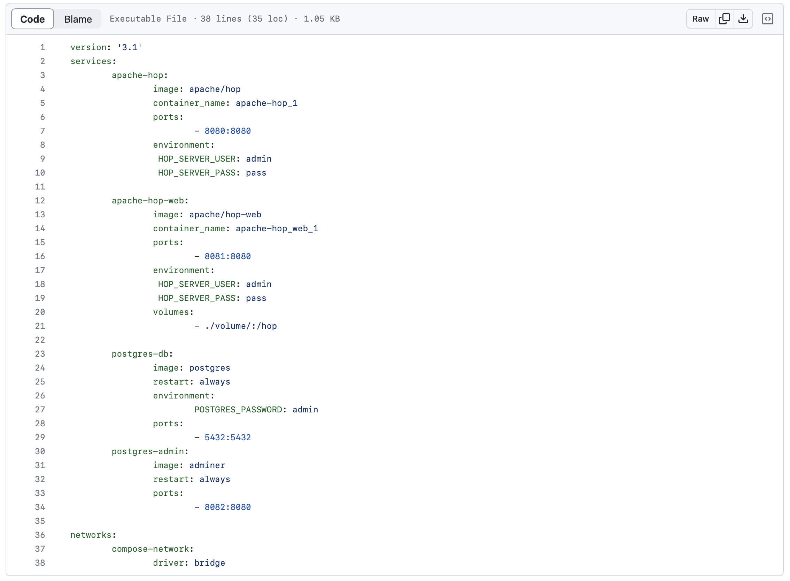Click HOP_SERVER_USER on line 9
The width and height of the screenshot is (790, 581).
[x=196, y=158]
